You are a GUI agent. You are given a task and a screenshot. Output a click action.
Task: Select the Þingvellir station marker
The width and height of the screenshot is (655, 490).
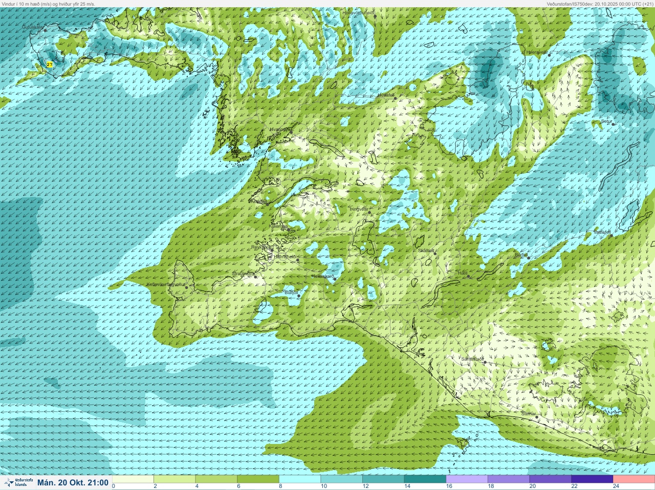pos(369,212)
